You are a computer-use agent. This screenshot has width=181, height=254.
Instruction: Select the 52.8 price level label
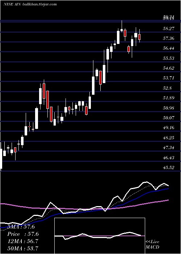167,88
